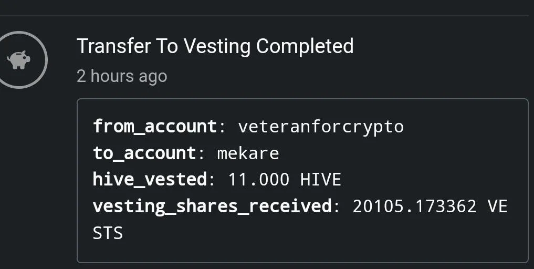Click the HIVE currency text

[x=320, y=179]
